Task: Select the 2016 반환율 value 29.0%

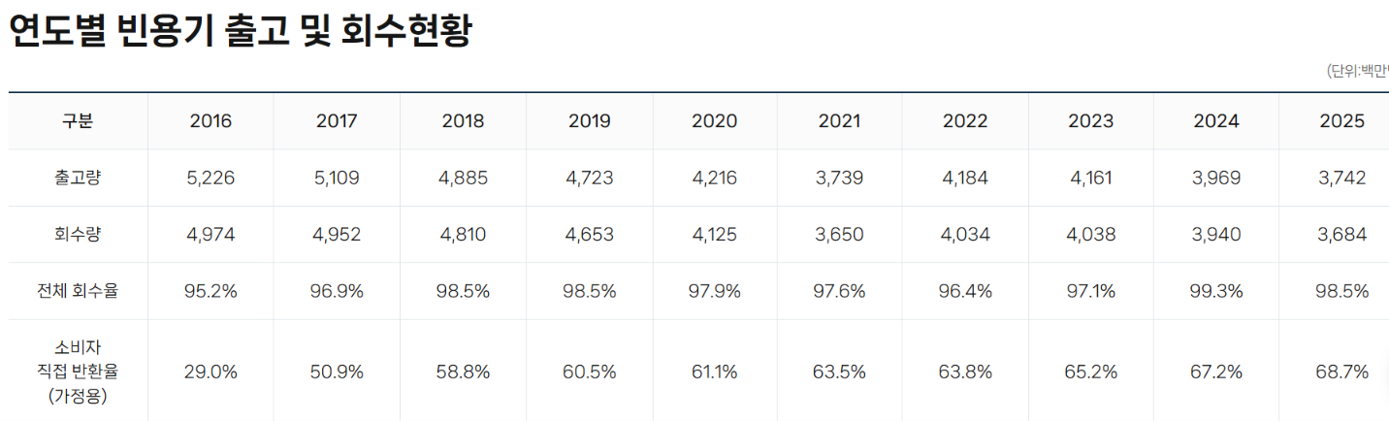Action: (210, 372)
